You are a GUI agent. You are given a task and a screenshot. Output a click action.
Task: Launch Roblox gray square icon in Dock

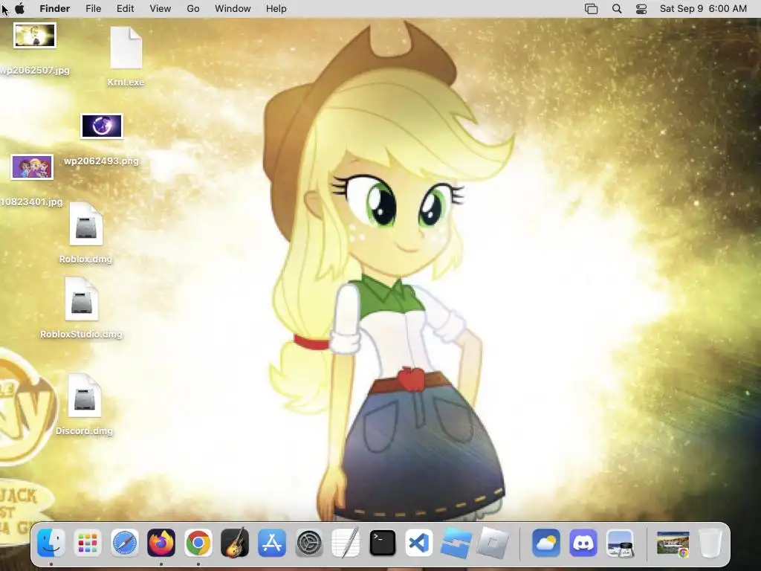tap(493, 543)
